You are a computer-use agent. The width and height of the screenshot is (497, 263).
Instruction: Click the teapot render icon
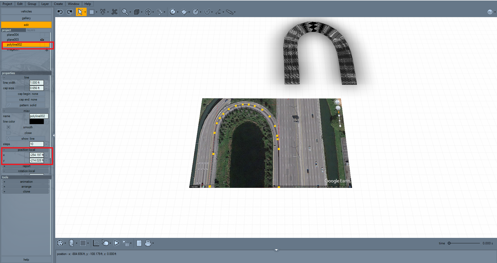(105, 243)
